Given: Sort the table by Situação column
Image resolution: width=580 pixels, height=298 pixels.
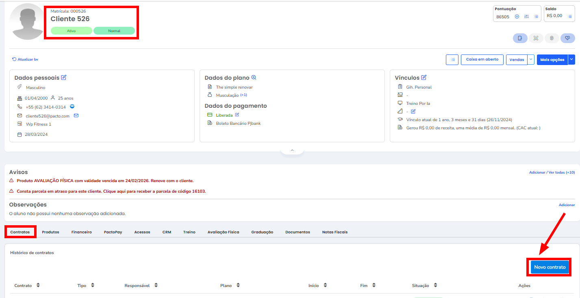Looking at the screenshot, I should click(x=424, y=285).
